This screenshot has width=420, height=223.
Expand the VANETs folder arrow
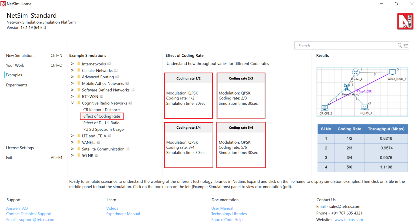tap(72, 142)
